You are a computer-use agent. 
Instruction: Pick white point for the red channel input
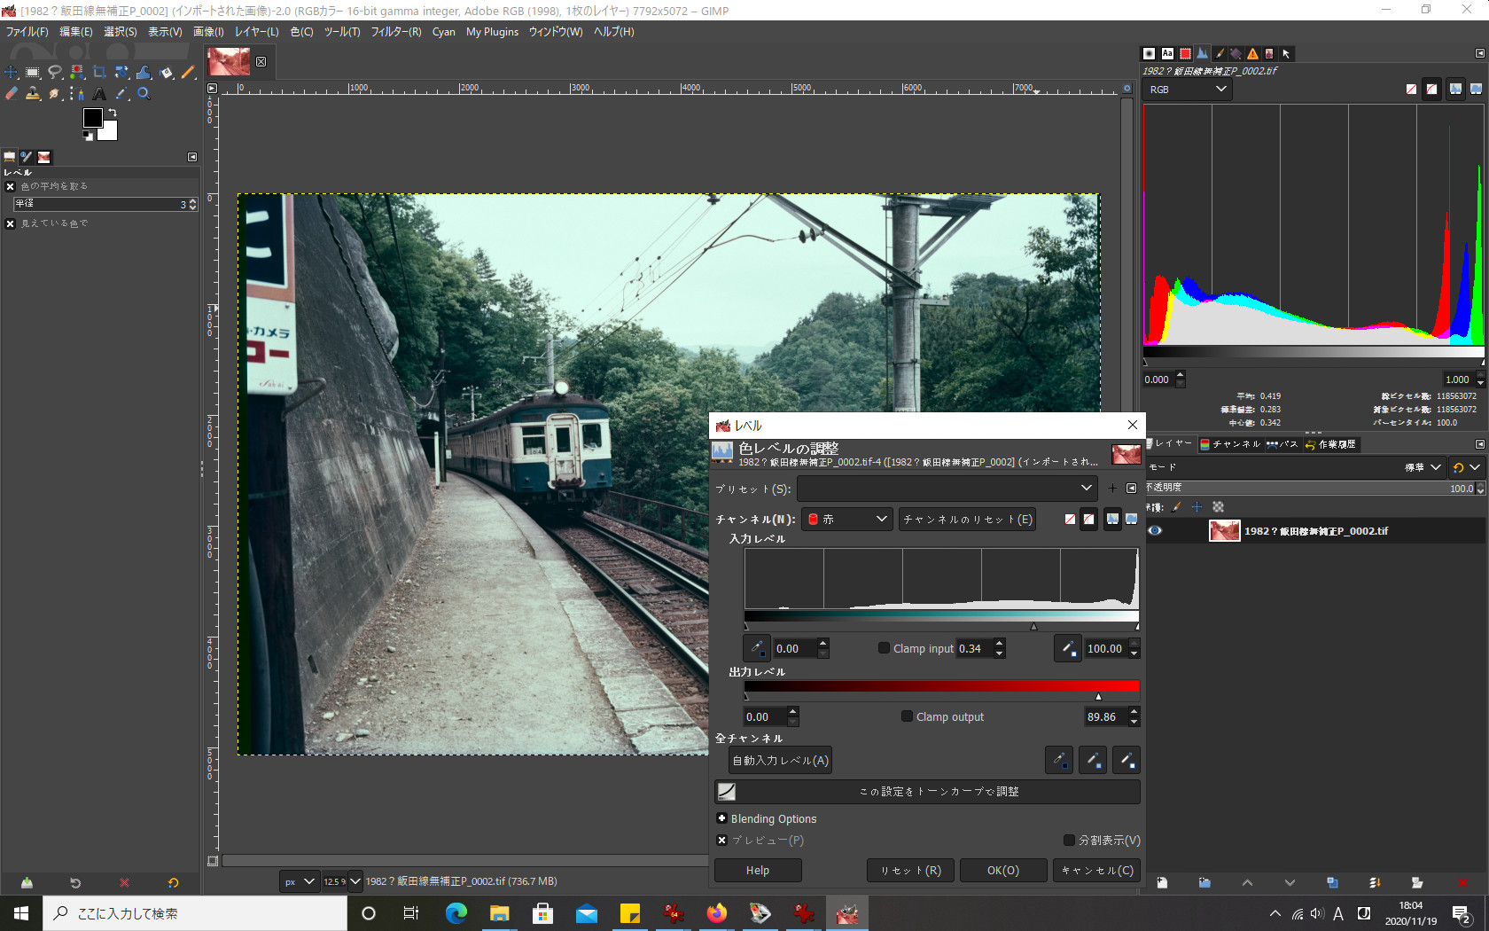[x=1068, y=648]
